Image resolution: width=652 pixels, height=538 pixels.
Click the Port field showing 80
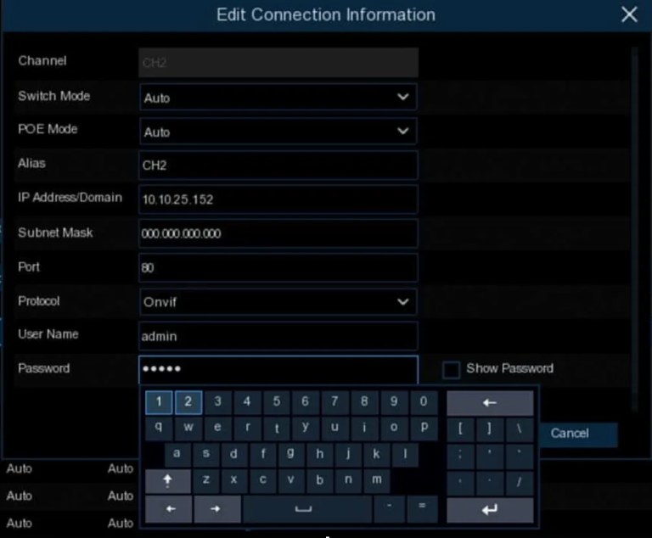278,267
